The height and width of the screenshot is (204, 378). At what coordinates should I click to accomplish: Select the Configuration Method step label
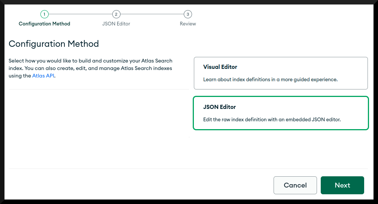point(45,24)
